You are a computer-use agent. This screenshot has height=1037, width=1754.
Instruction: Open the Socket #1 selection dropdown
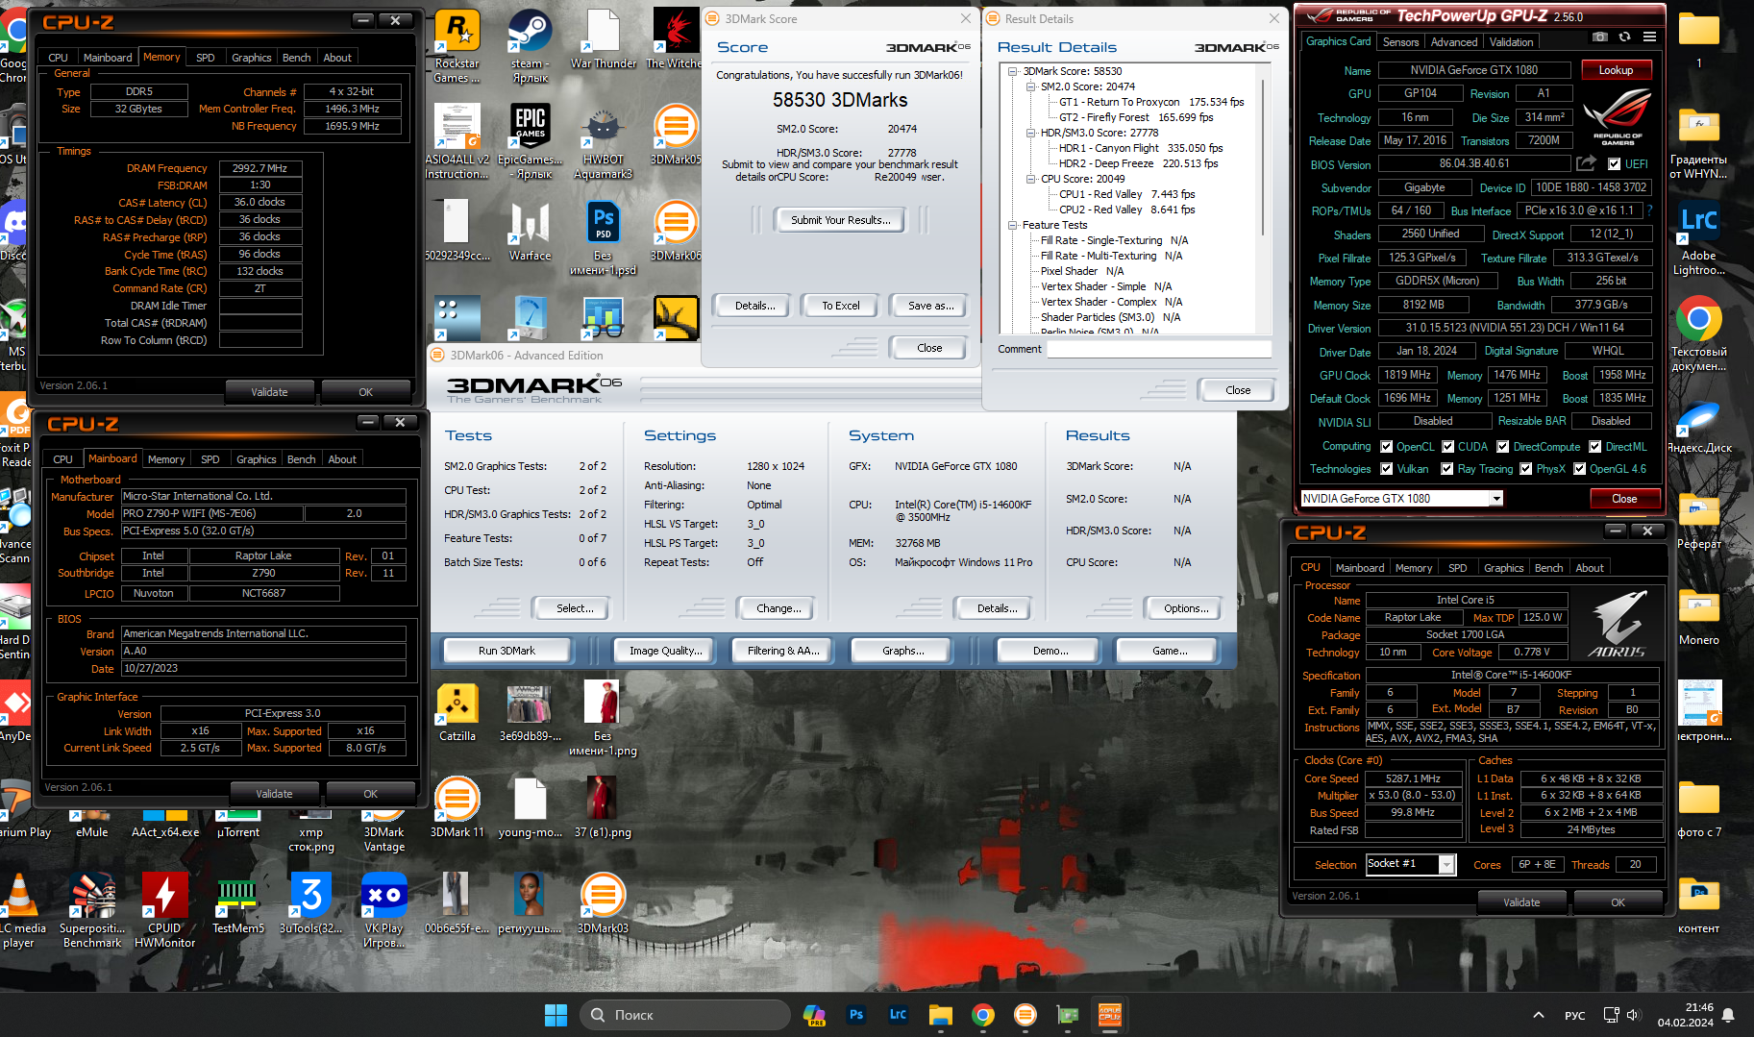pyautogui.click(x=1446, y=865)
